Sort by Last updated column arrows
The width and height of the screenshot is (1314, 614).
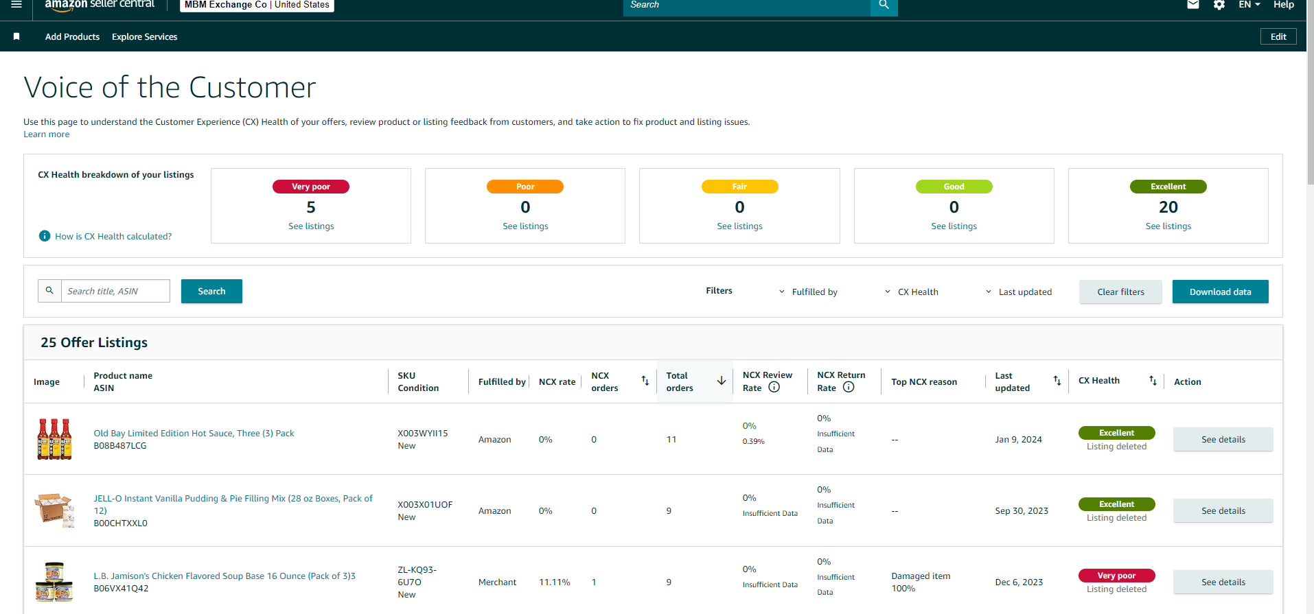click(1057, 381)
